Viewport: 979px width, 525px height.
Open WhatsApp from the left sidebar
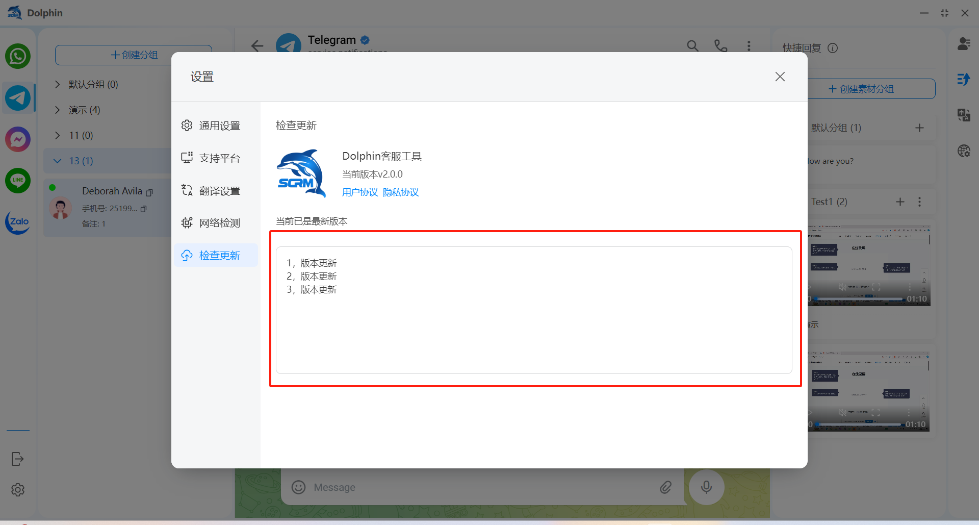tap(18, 56)
